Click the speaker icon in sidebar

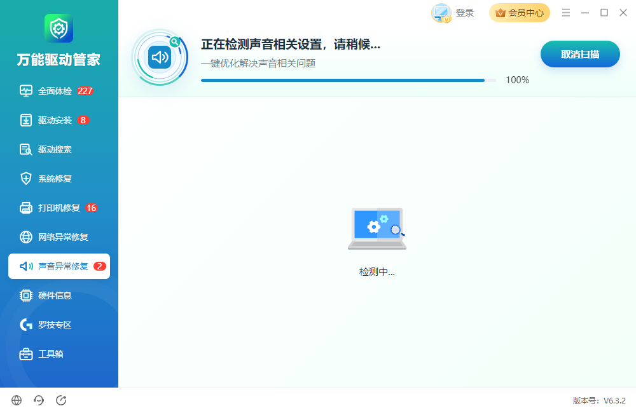click(x=26, y=266)
